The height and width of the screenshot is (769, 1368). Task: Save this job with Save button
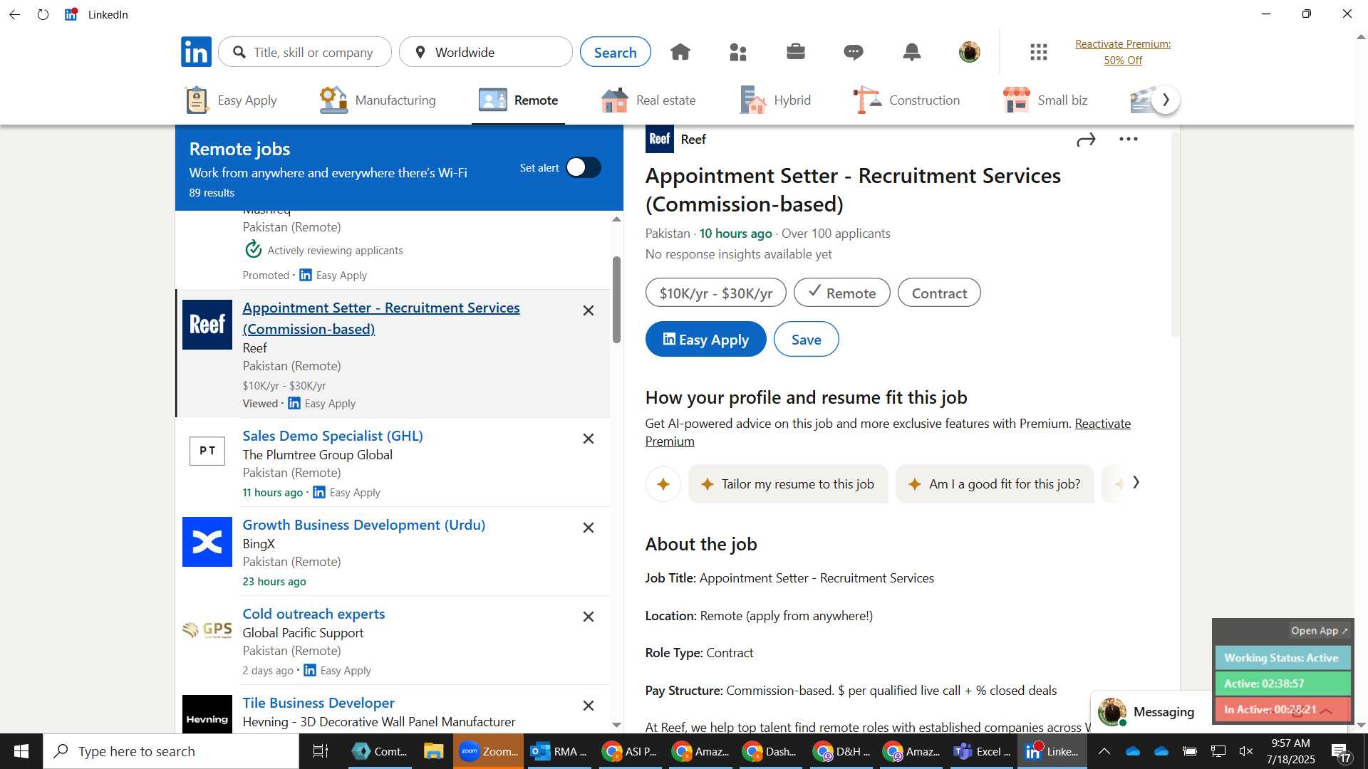coord(806,340)
